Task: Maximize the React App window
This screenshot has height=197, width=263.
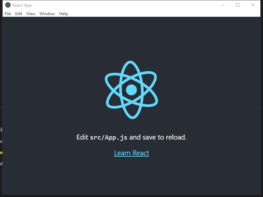Action: point(238,5)
